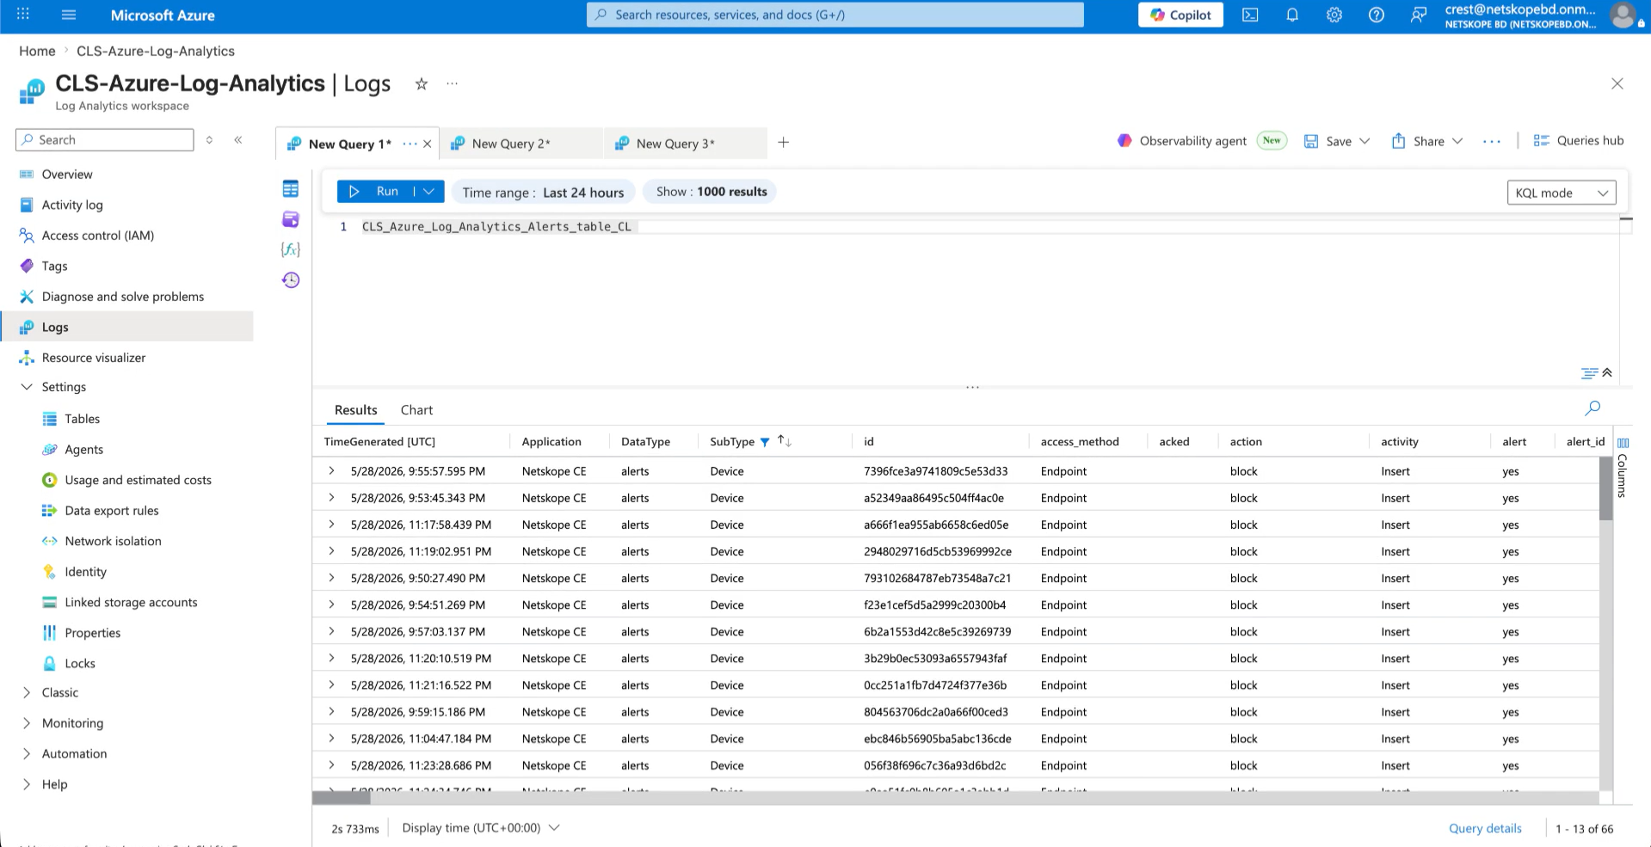This screenshot has width=1651, height=847.
Task: Open the account avatar menu
Action: (1623, 15)
